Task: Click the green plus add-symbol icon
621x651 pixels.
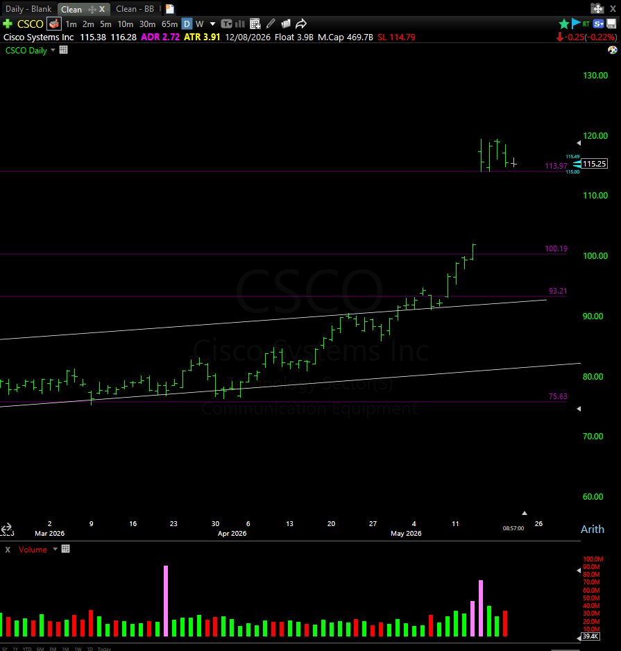Action: point(8,24)
